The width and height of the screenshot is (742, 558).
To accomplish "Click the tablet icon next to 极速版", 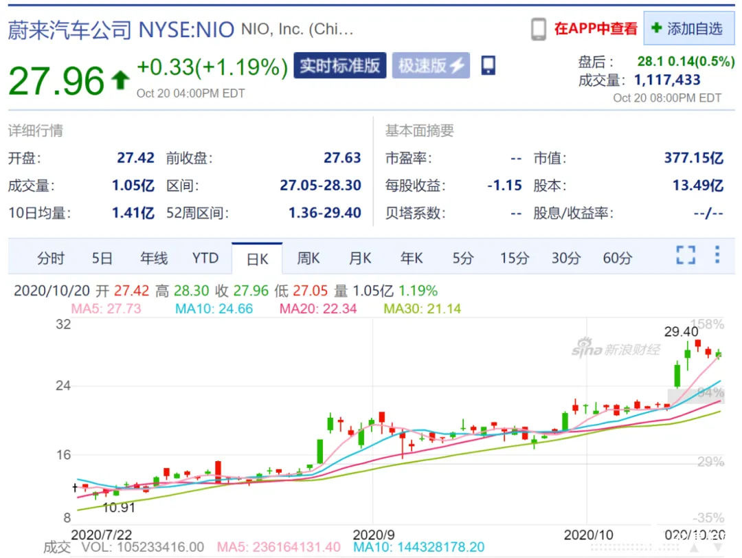I will tap(488, 65).
